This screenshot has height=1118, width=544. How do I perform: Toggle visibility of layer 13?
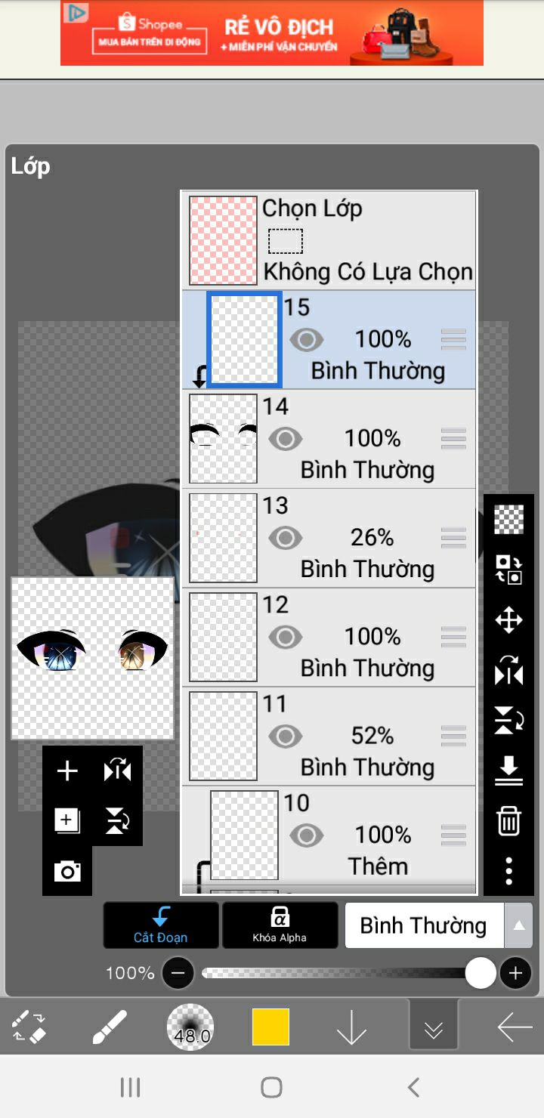(x=285, y=538)
